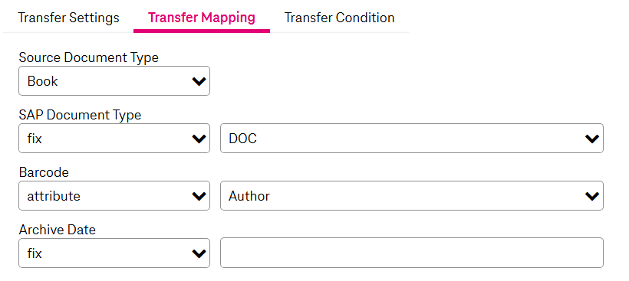Click the Barcode field label
The height and width of the screenshot is (281, 629).
coord(44,172)
